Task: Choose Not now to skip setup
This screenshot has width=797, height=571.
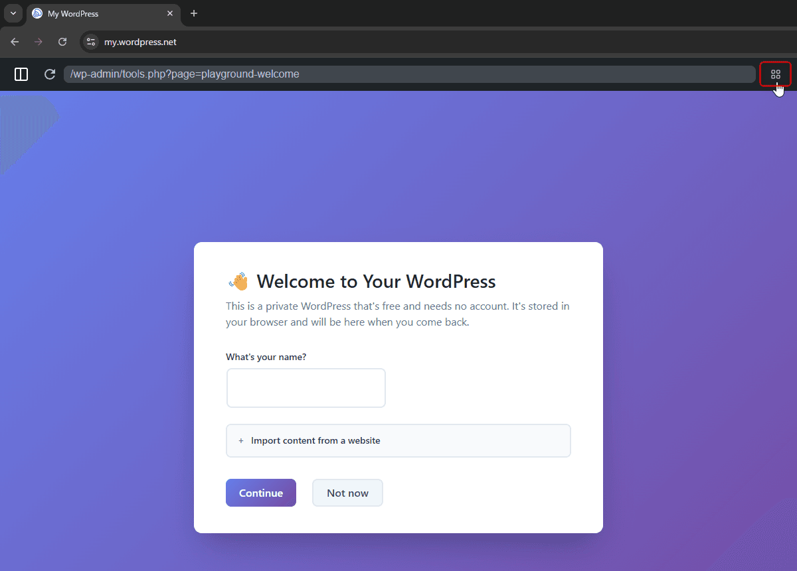Action: [347, 493]
